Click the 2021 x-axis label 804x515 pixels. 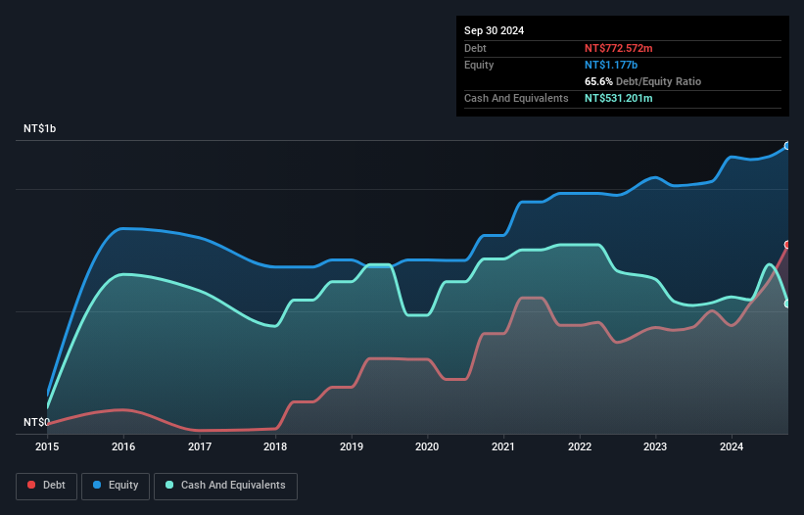[503, 446]
